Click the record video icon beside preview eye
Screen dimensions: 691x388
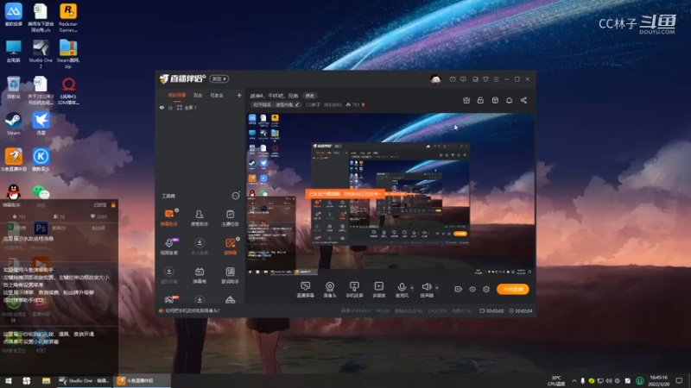[x=458, y=289]
